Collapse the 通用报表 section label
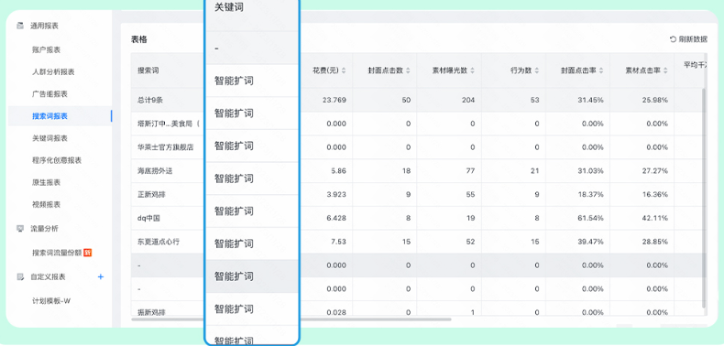 click(x=44, y=26)
